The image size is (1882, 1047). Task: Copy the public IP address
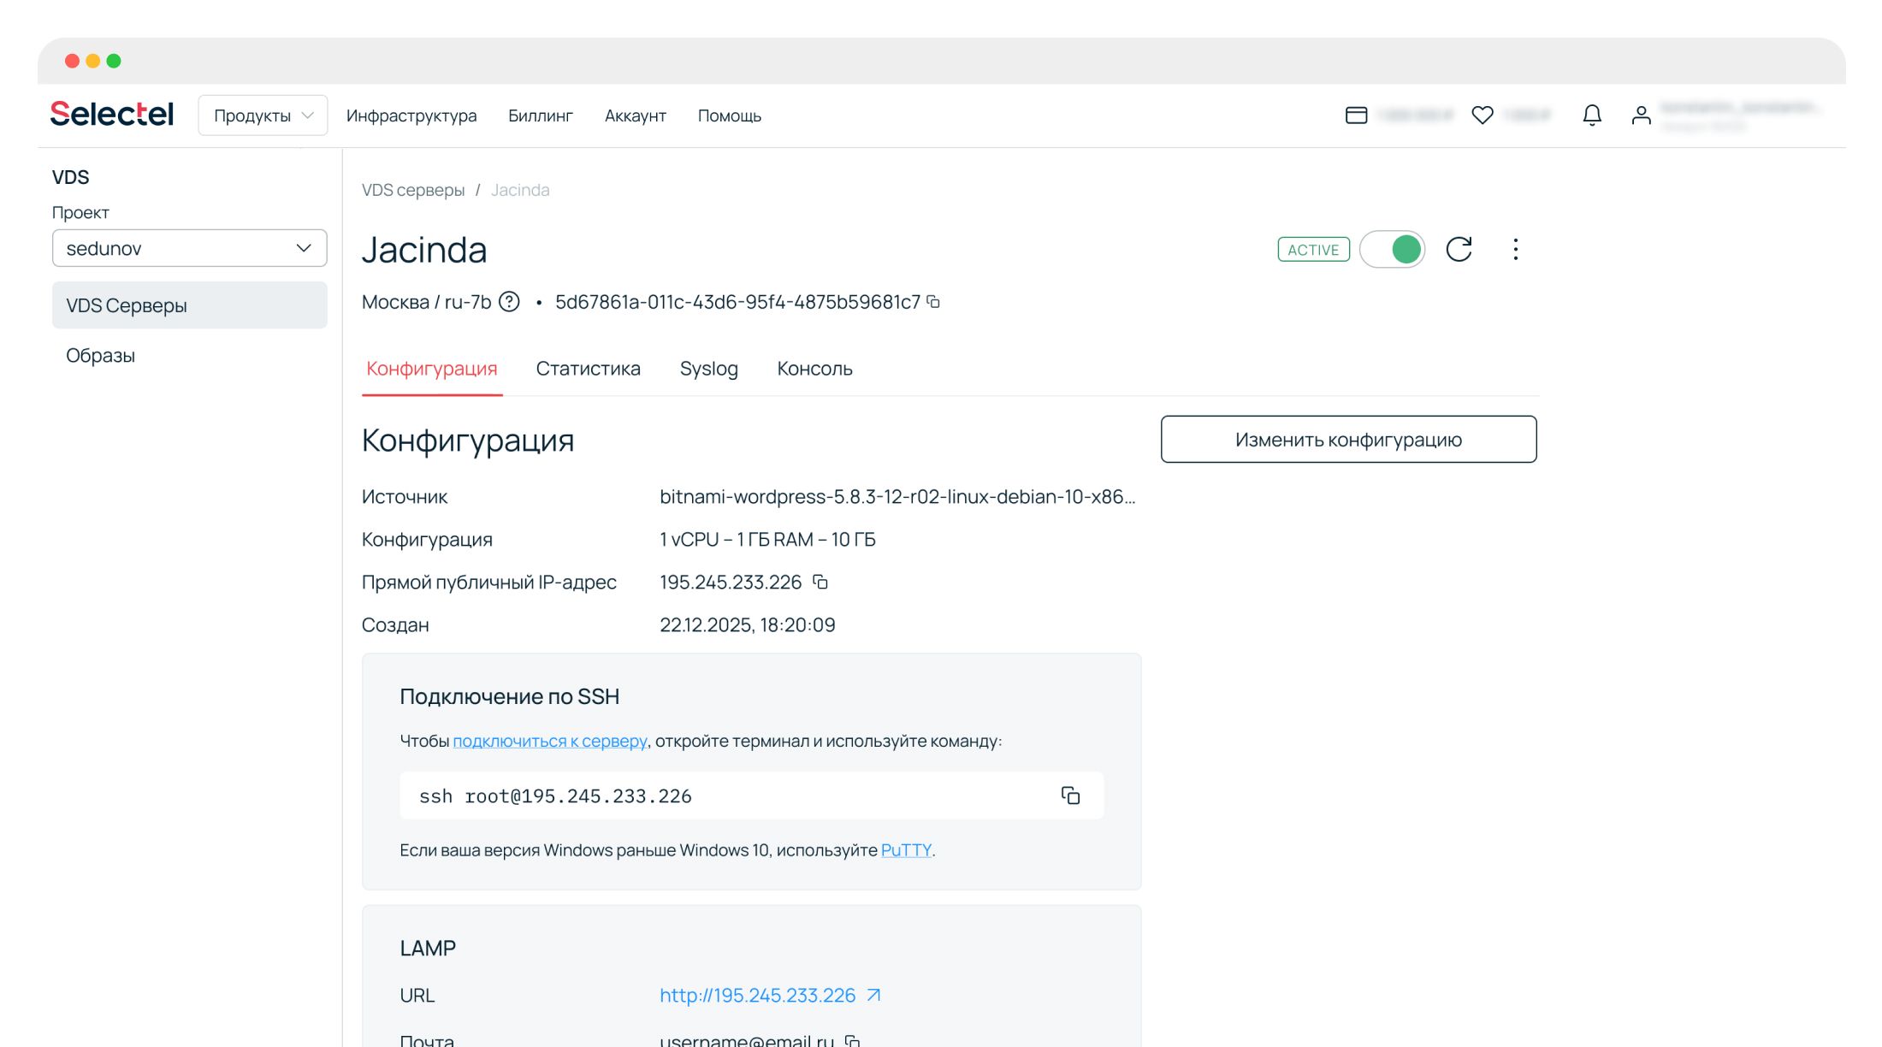click(820, 583)
